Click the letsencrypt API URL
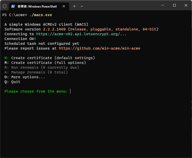Image resolution: width=192 pixels, height=158 pixels. pos(78,34)
